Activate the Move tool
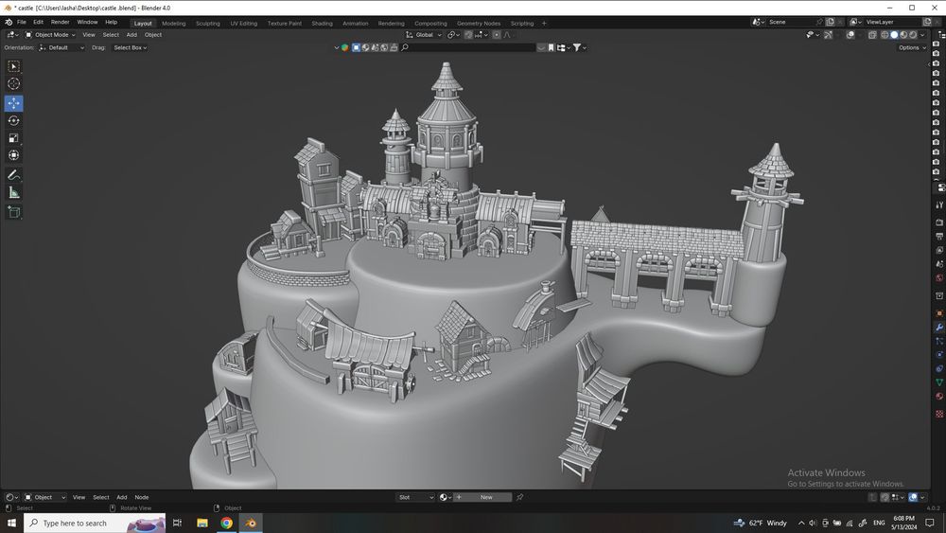 pos(14,103)
